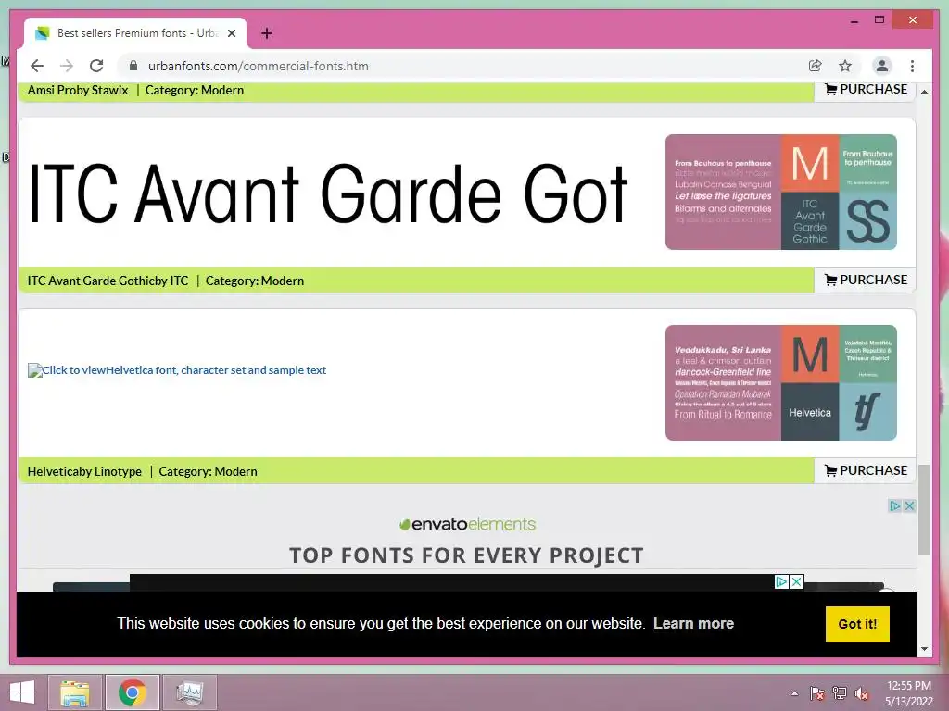Close the Best sellers Premium fonts tab
This screenshot has width=949, height=711.
tap(231, 33)
